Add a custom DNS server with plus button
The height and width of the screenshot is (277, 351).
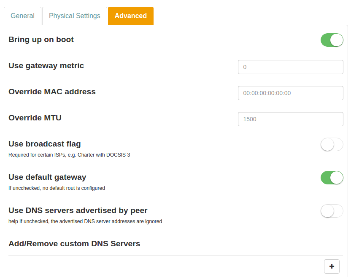click(332, 266)
